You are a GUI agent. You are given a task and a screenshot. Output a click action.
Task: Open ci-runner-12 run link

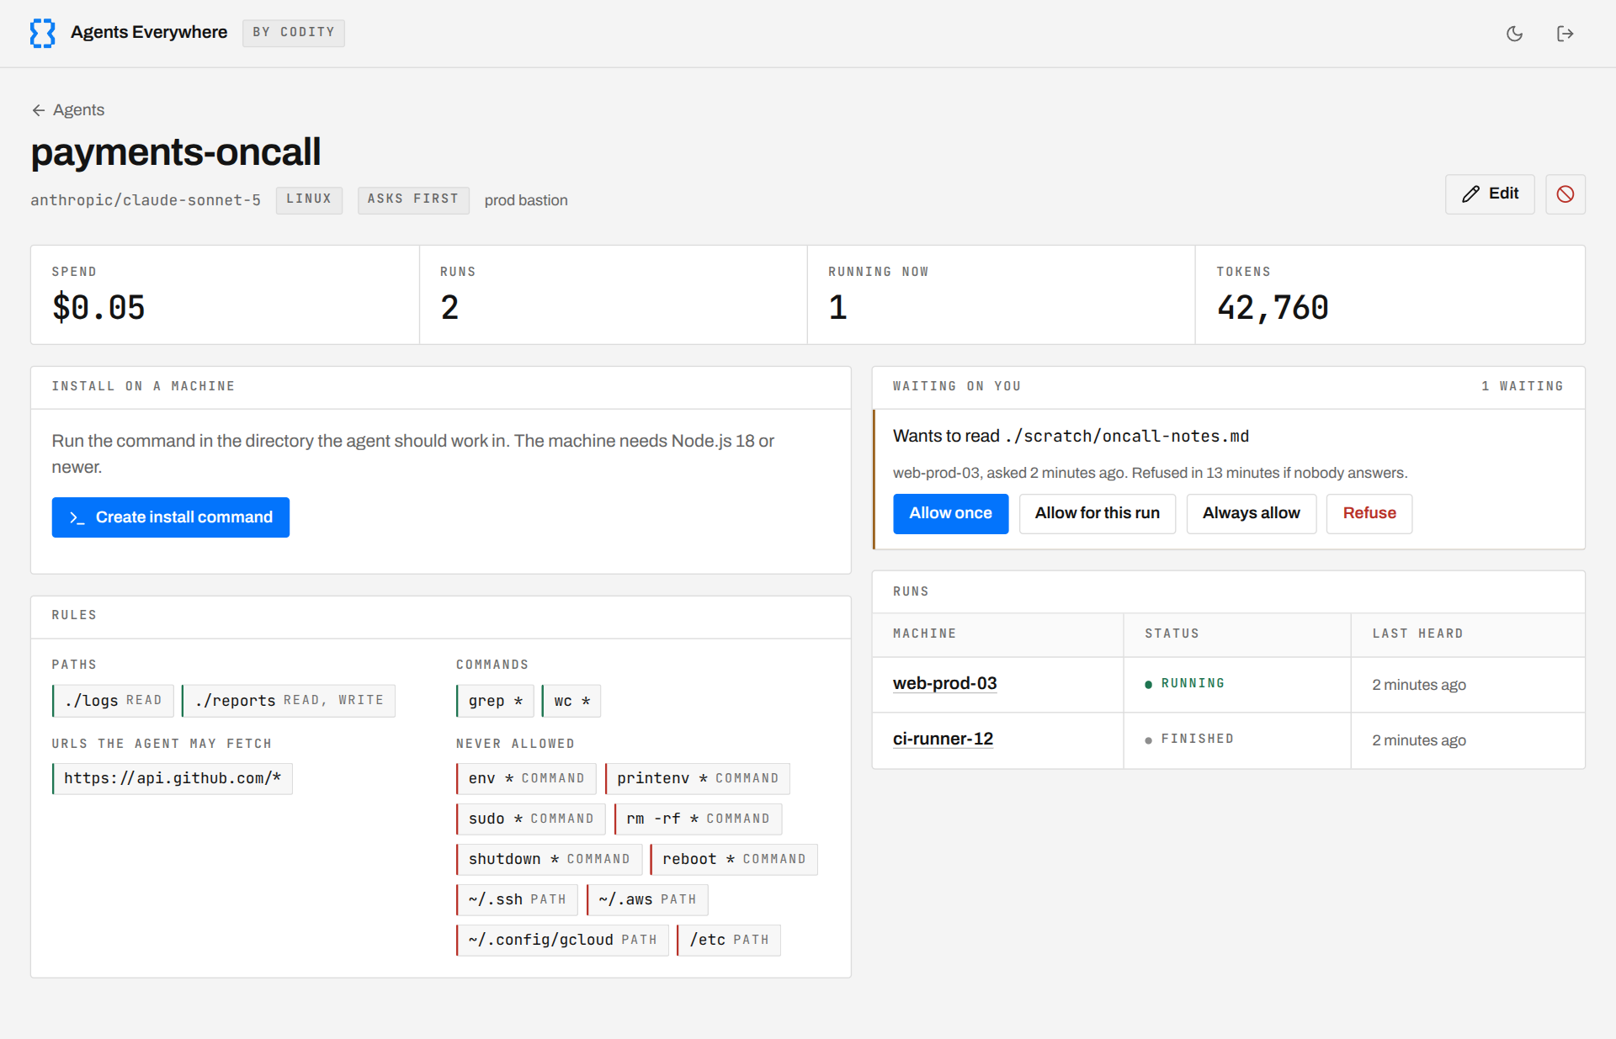pos(943,739)
